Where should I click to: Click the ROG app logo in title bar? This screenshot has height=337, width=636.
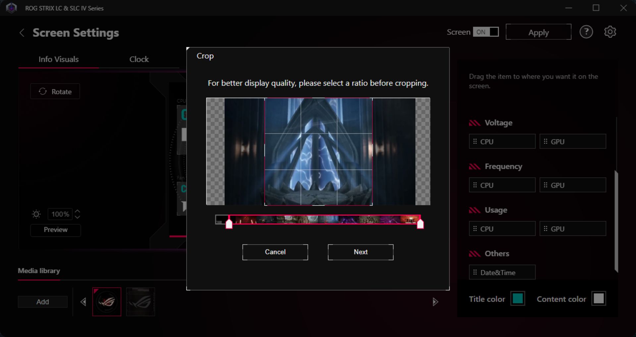point(11,8)
